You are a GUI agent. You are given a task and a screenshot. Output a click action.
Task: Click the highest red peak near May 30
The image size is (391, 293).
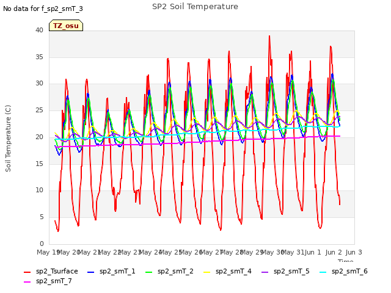click(269, 37)
